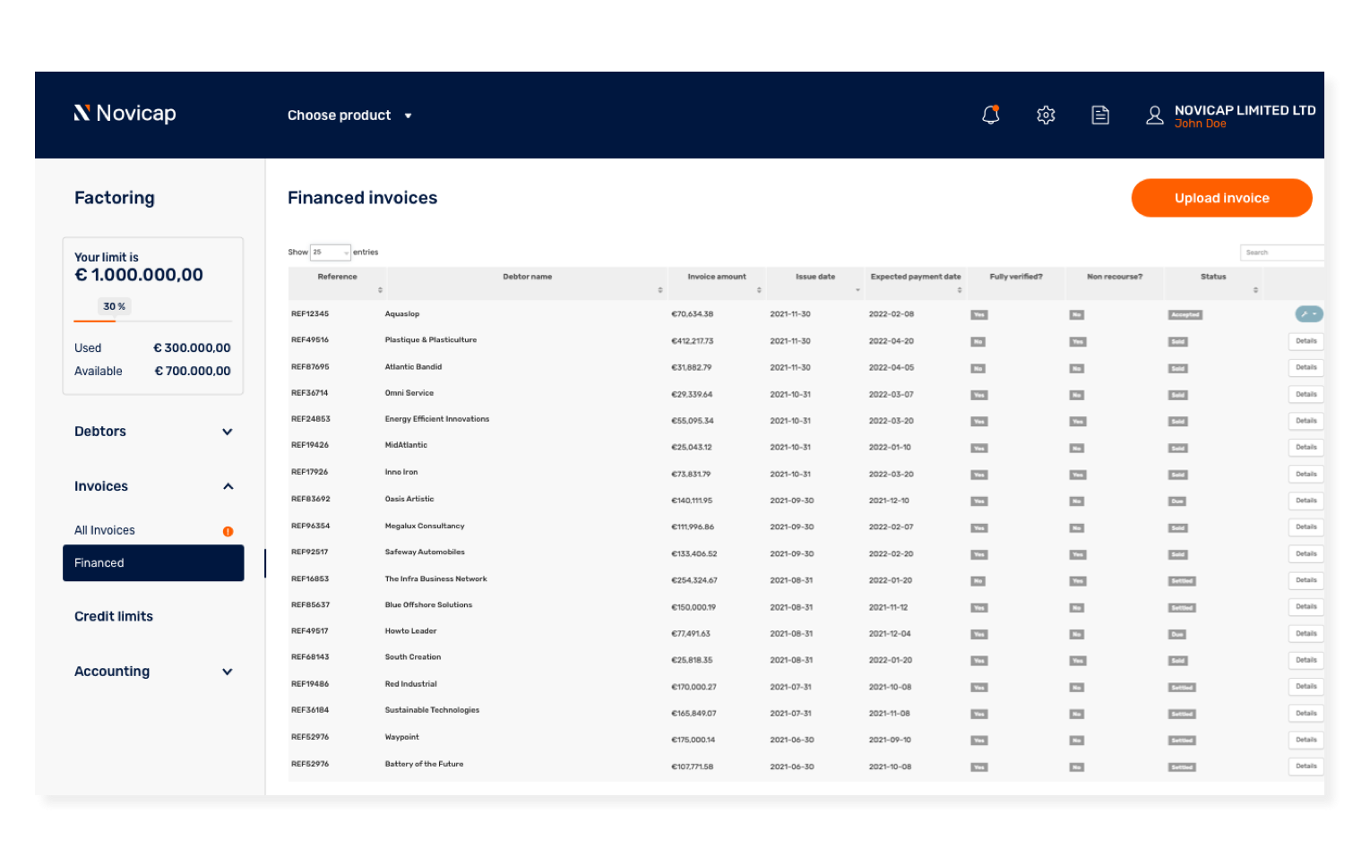Click the Available € 700.000,00 value
This screenshot has width=1353, height=865.
192,371
